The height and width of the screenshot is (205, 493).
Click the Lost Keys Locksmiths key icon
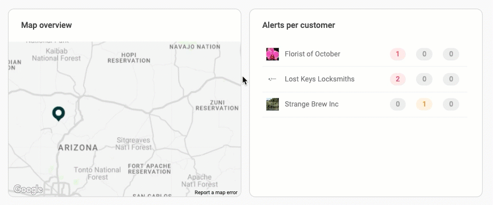(272, 79)
